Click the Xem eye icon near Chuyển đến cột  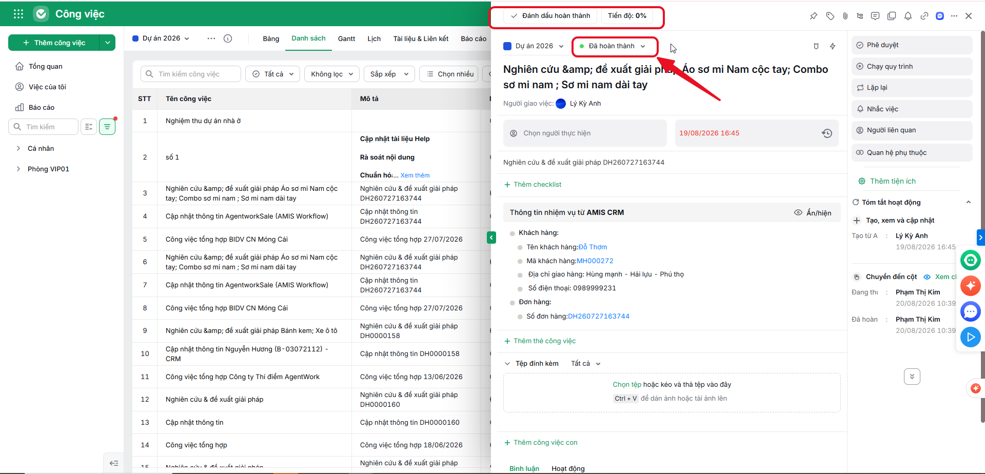[x=927, y=277]
